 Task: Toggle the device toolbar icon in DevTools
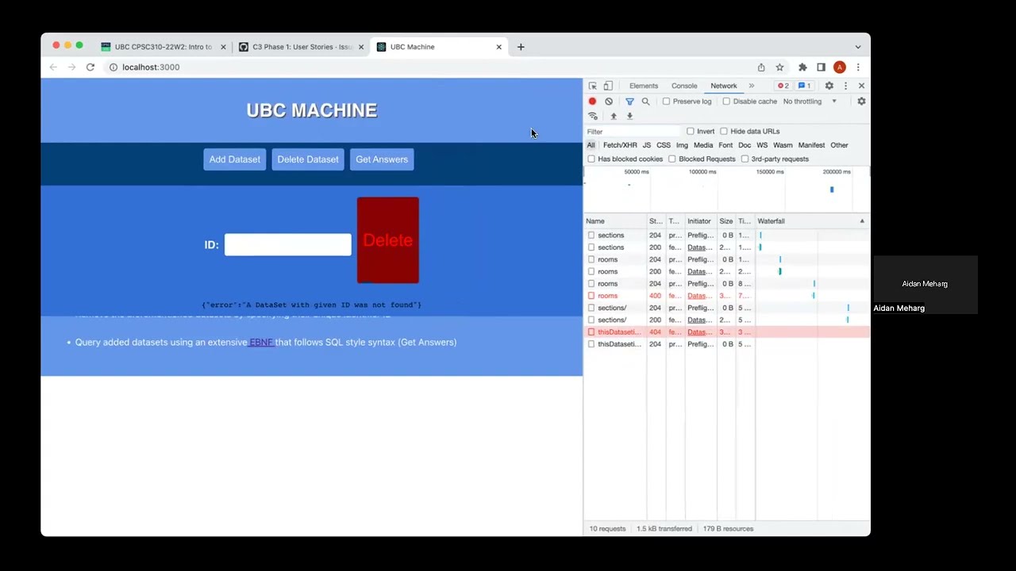point(608,86)
